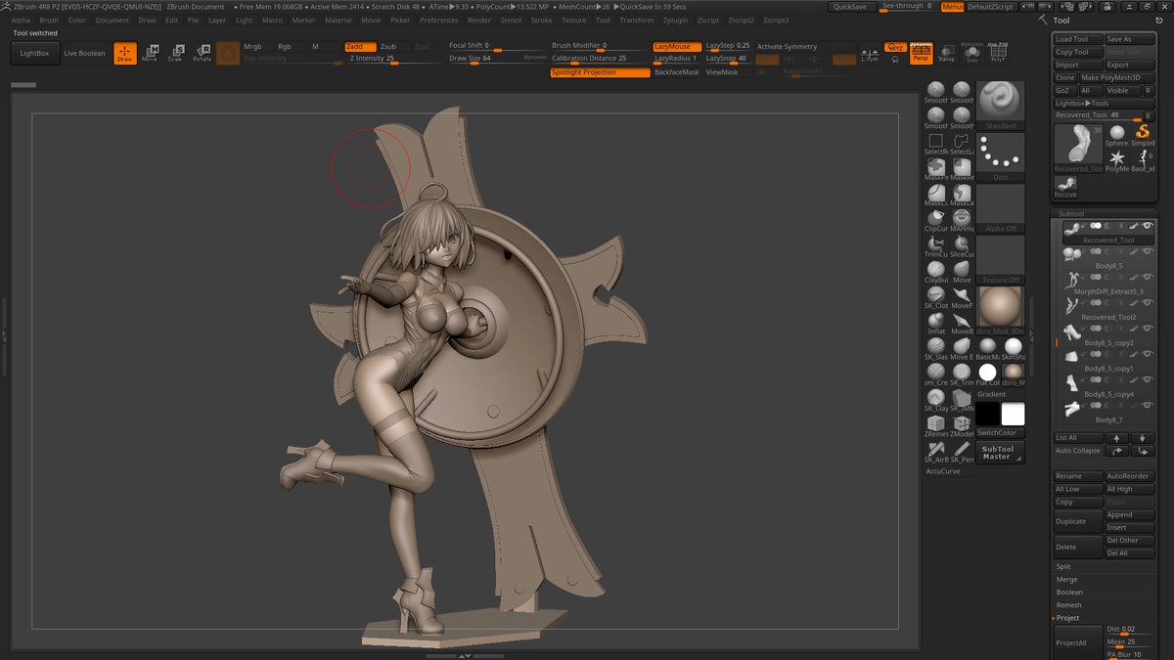Open the Standard brush thumbnail picker
The height and width of the screenshot is (660, 1174).
[x=1000, y=102]
